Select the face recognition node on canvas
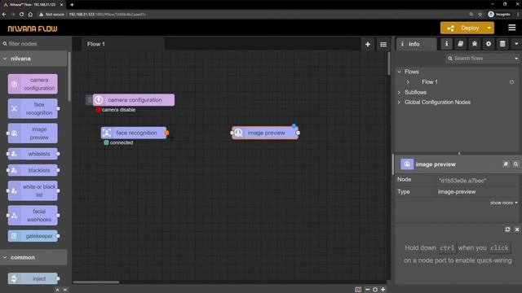This screenshot has width=522, height=293. point(134,133)
